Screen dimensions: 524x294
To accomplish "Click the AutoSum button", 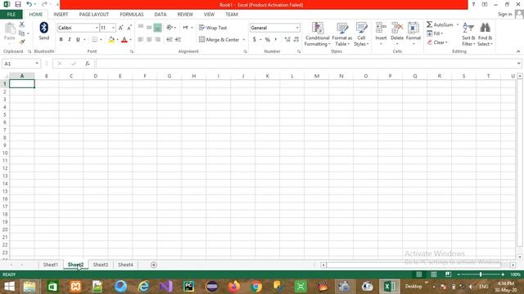I will point(440,24).
